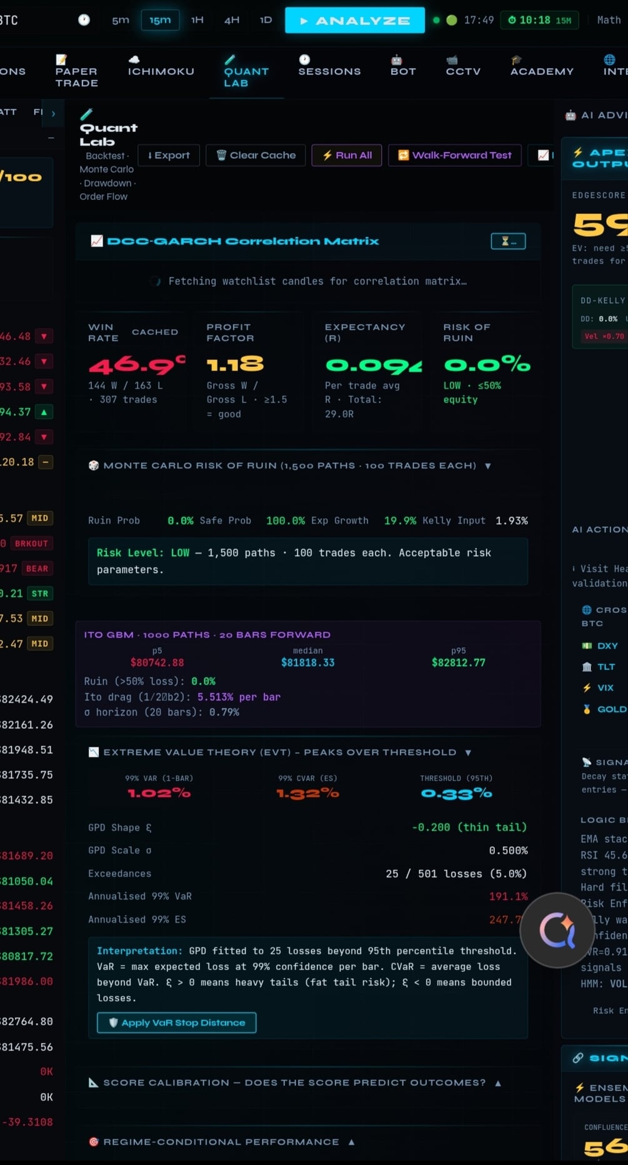Select the 5m timeframe
This screenshot has width=628, height=1165.
pyautogui.click(x=121, y=20)
